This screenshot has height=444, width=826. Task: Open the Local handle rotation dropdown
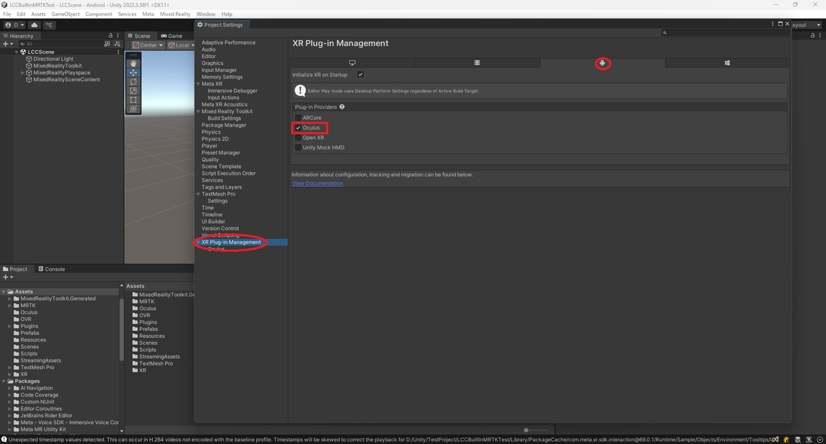click(x=182, y=45)
